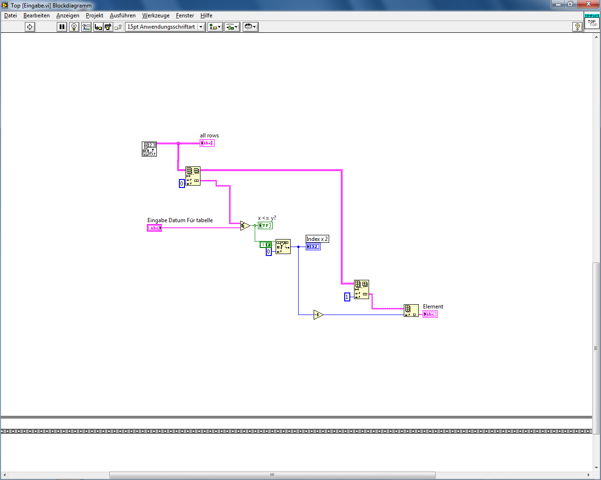Select the Read From Spreadsheet File node

coord(149,149)
